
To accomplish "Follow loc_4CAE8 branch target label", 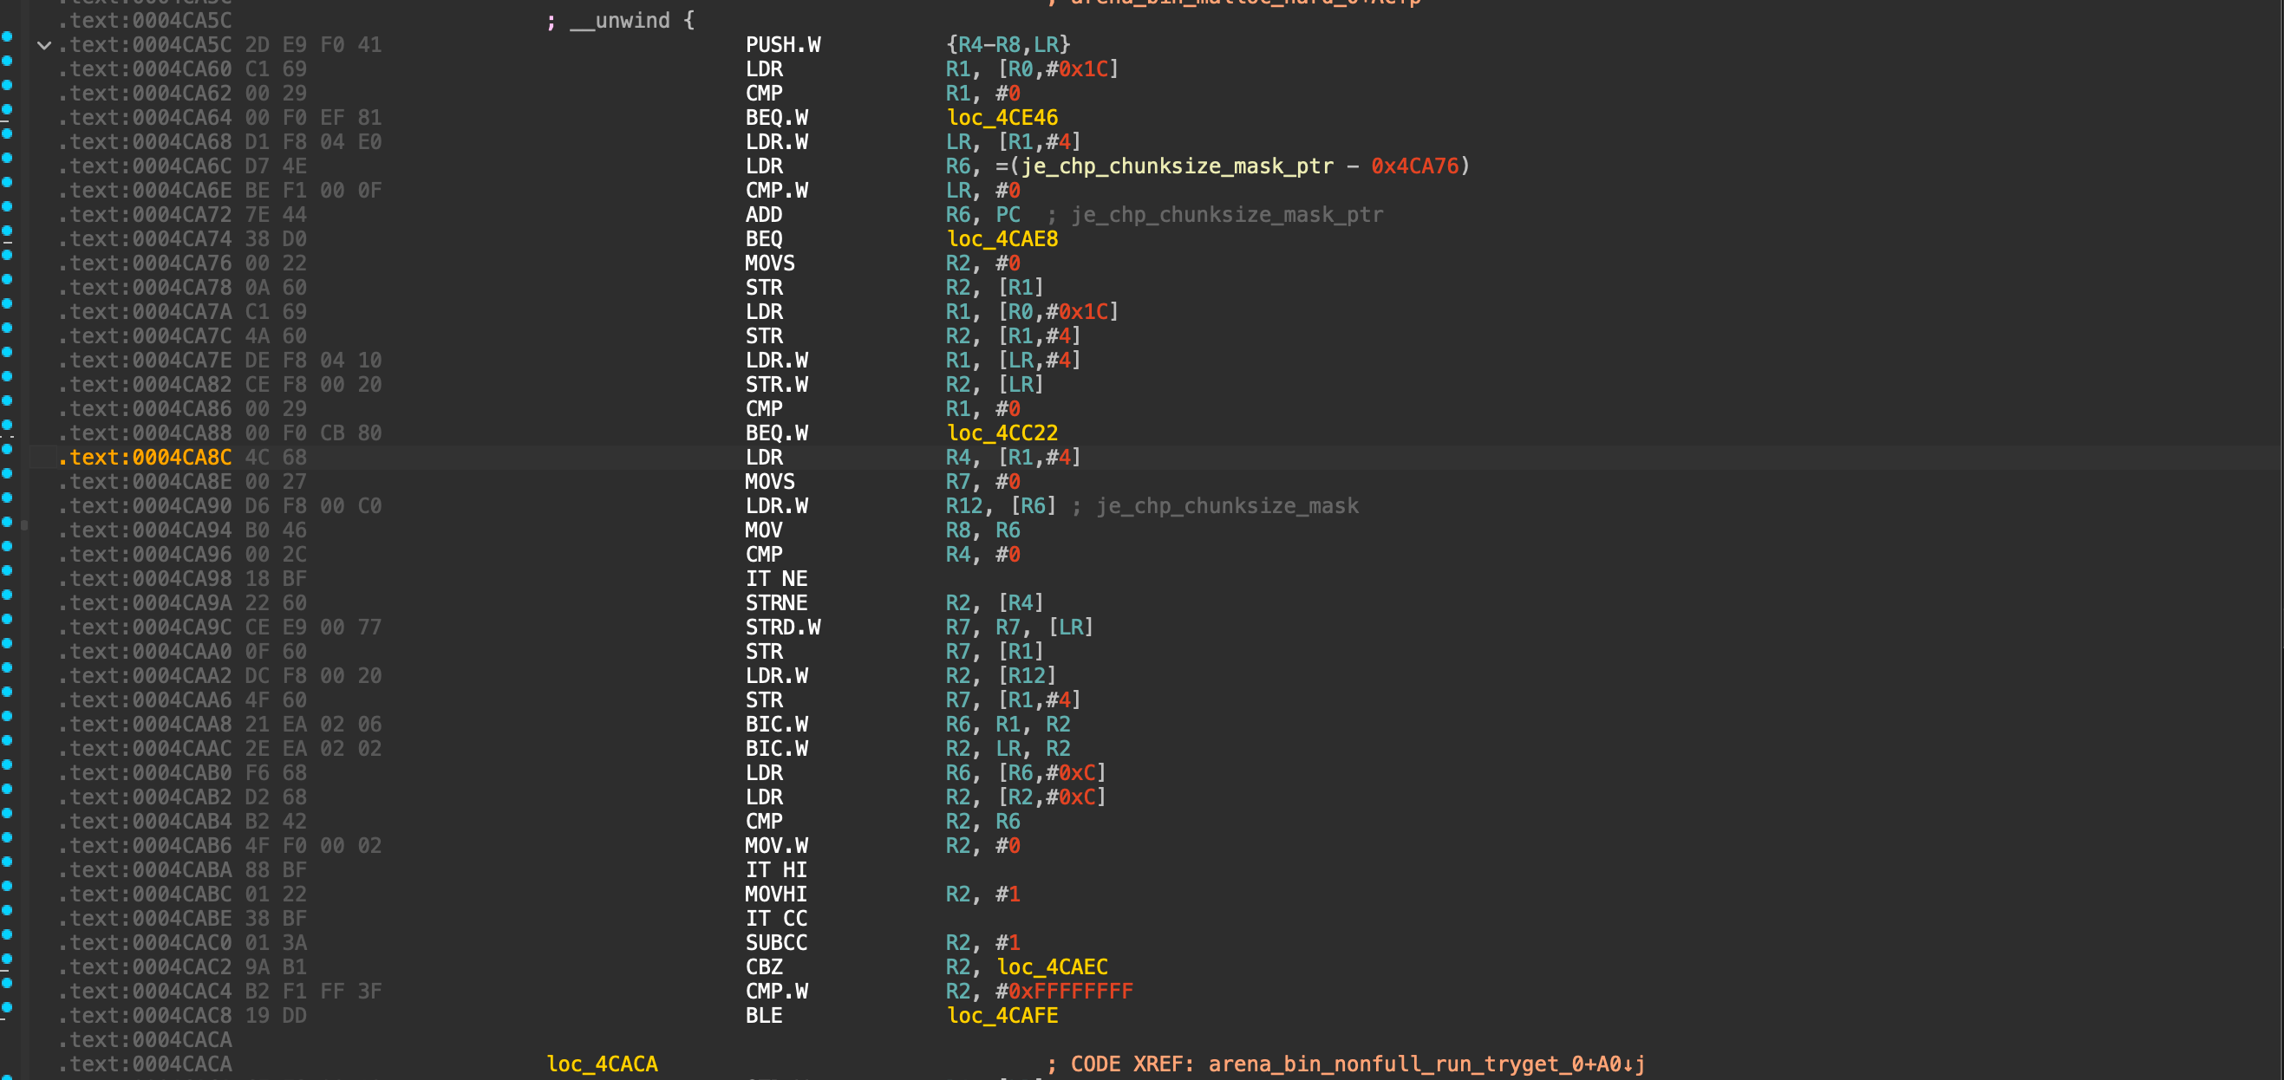I will tap(1002, 239).
